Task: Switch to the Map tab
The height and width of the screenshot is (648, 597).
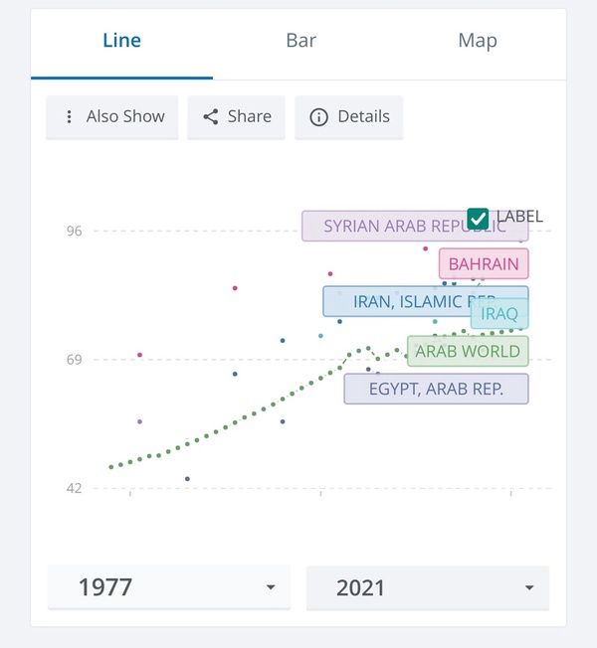Action: [x=478, y=41]
